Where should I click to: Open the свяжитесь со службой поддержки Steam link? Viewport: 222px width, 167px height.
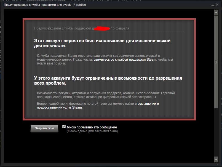click(125, 60)
